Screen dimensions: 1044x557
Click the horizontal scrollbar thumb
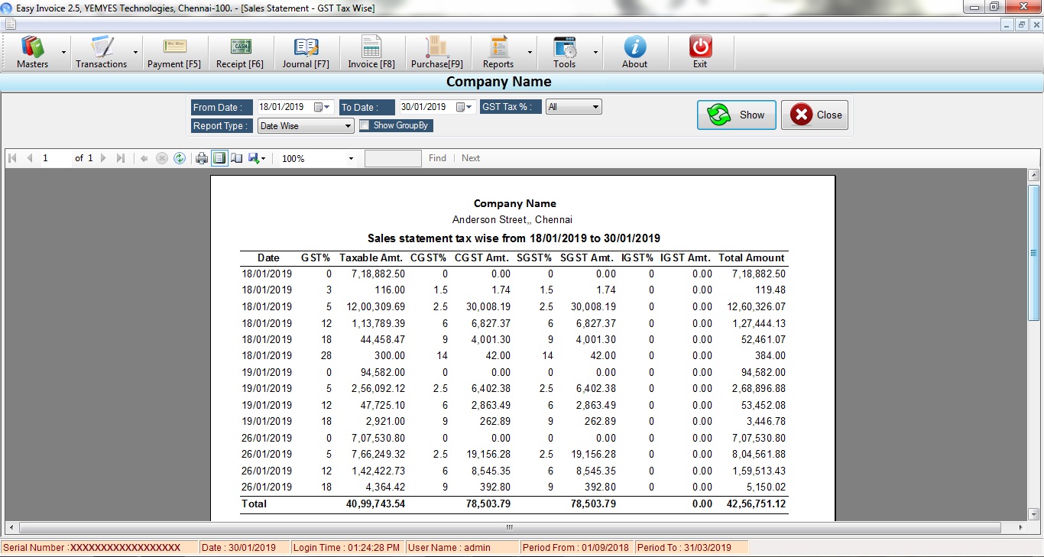(510, 527)
